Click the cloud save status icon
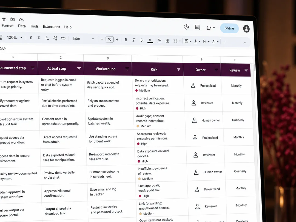Viewport: 296px width, 222px height. [21, 20]
